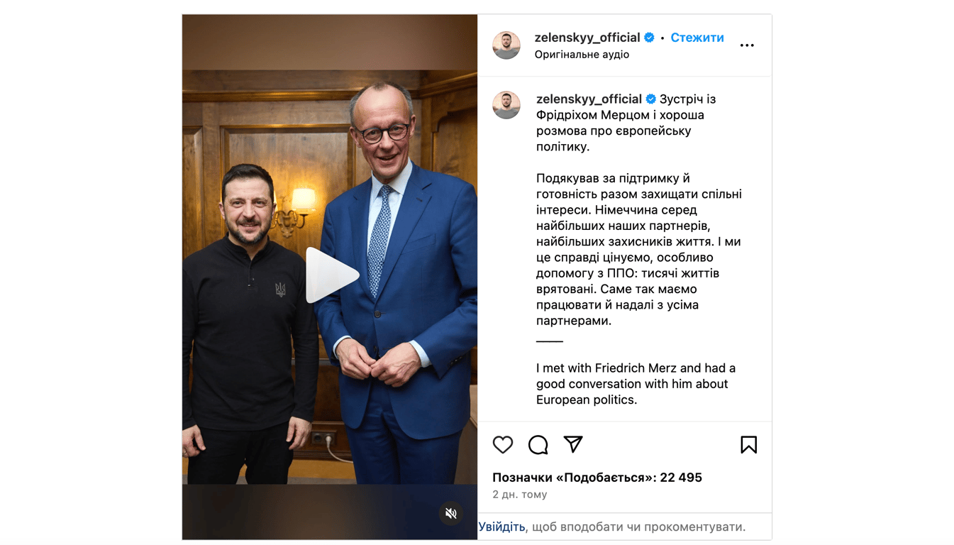Click the caption profile avatar
954x545 pixels.
point(506,105)
